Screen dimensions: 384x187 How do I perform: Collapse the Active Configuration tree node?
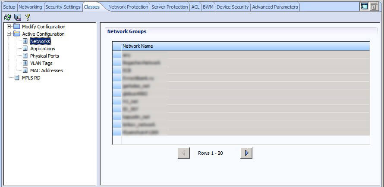(9, 34)
